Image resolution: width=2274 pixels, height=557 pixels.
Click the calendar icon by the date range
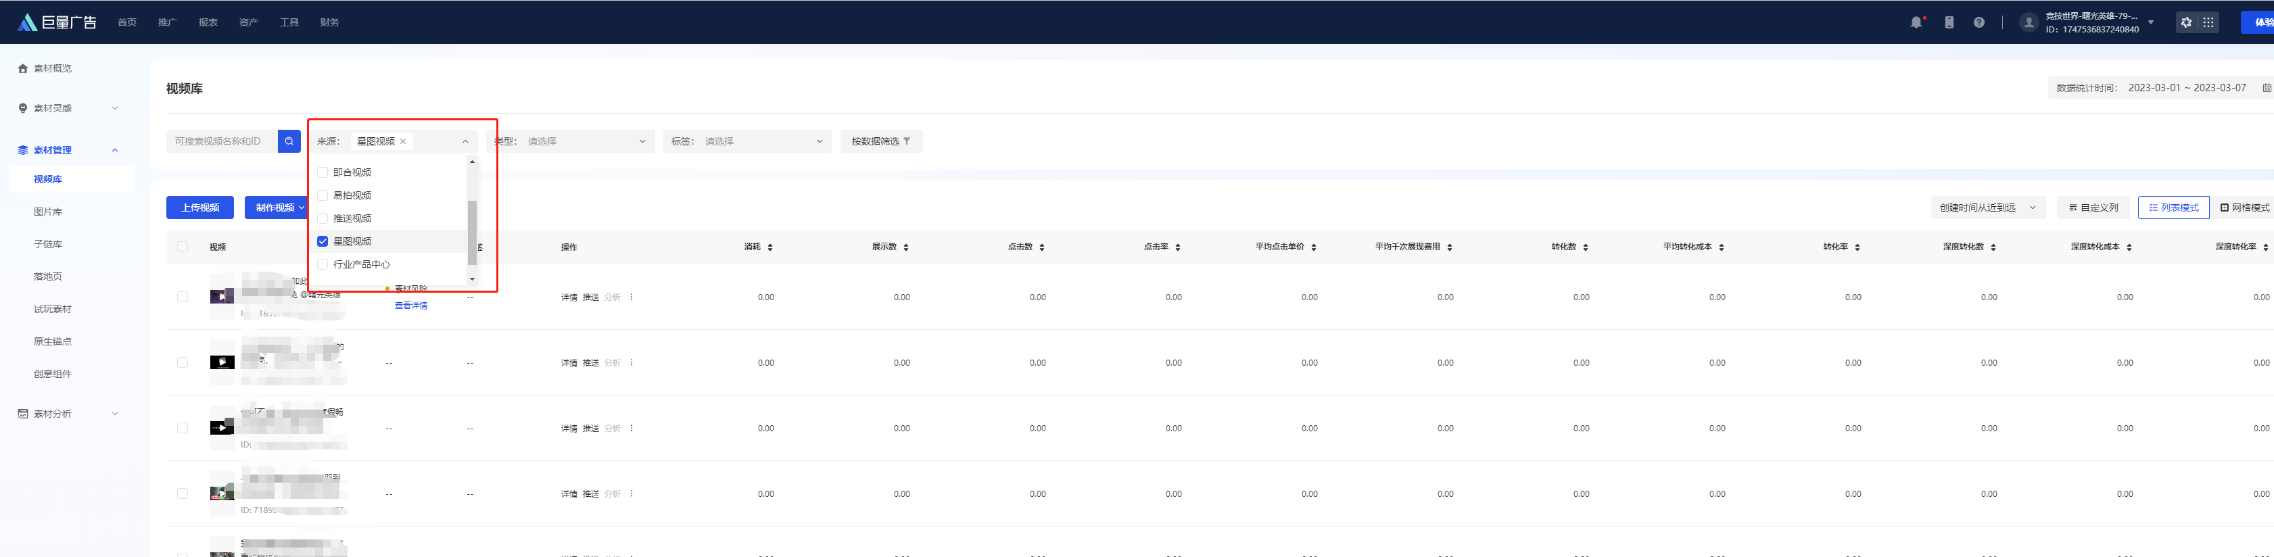tap(2266, 87)
